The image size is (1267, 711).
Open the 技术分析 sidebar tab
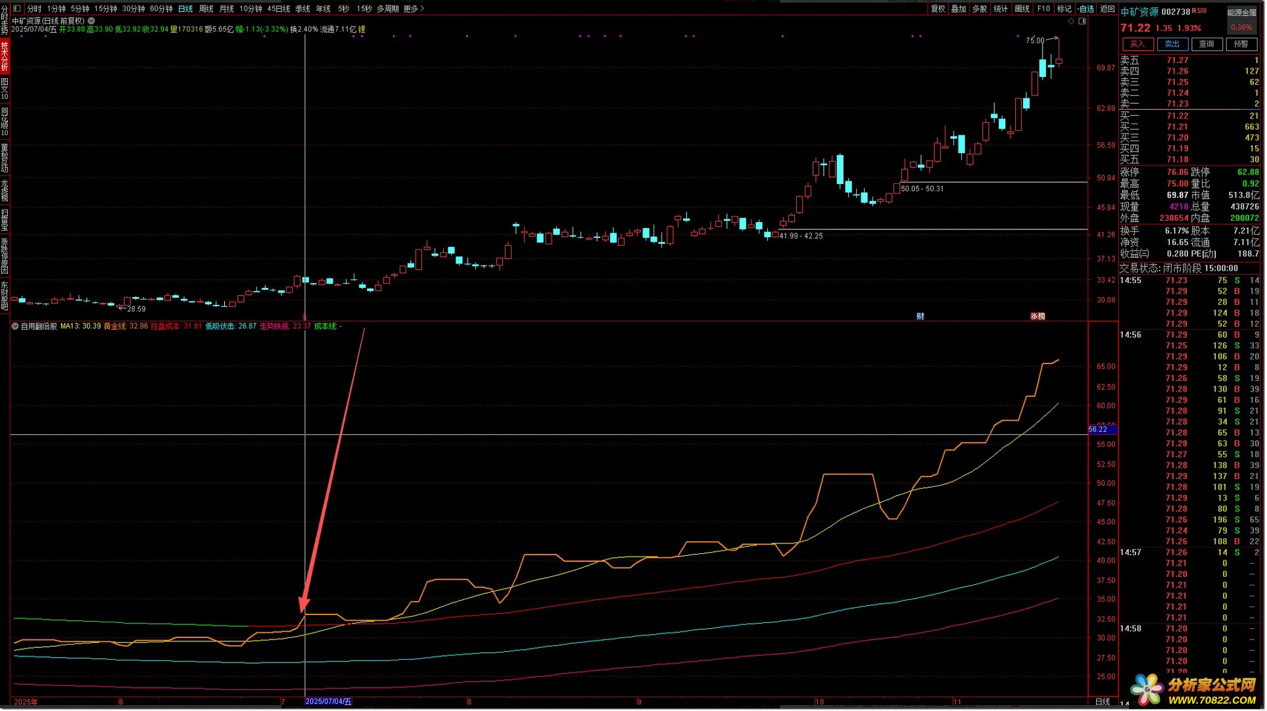5,56
